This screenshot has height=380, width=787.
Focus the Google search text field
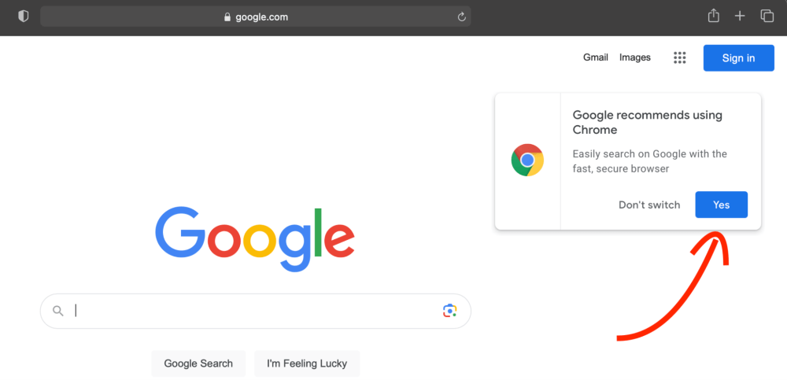[x=252, y=311]
